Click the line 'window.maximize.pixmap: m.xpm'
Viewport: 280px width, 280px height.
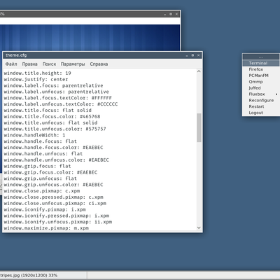(x=46, y=228)
